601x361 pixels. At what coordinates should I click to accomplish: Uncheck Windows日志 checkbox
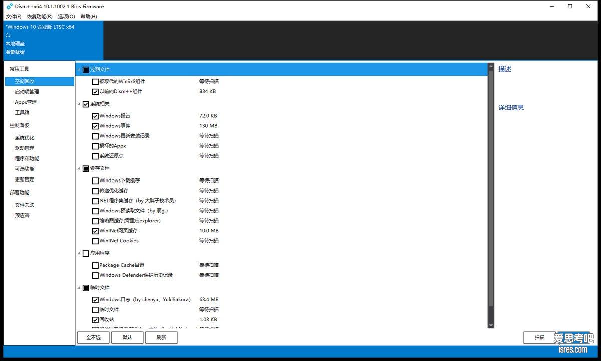pos(95,300)
